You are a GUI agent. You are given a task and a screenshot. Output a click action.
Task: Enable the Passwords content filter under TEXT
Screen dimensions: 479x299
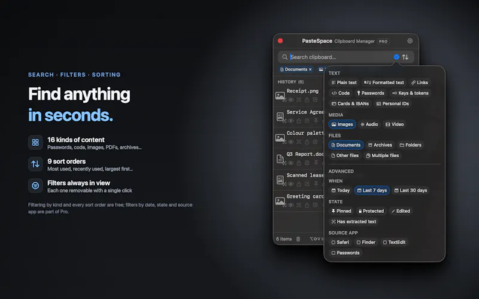pos(371,93)
